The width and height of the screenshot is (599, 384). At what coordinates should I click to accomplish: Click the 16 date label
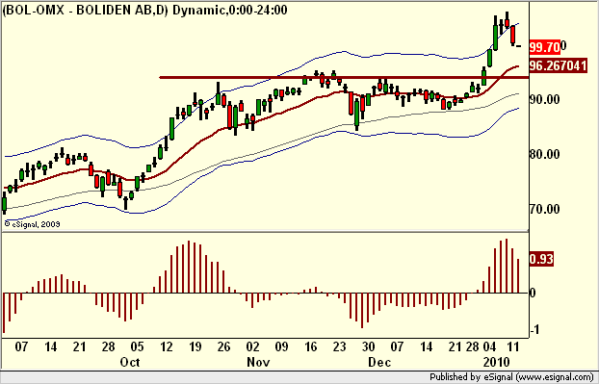(311, 346)
